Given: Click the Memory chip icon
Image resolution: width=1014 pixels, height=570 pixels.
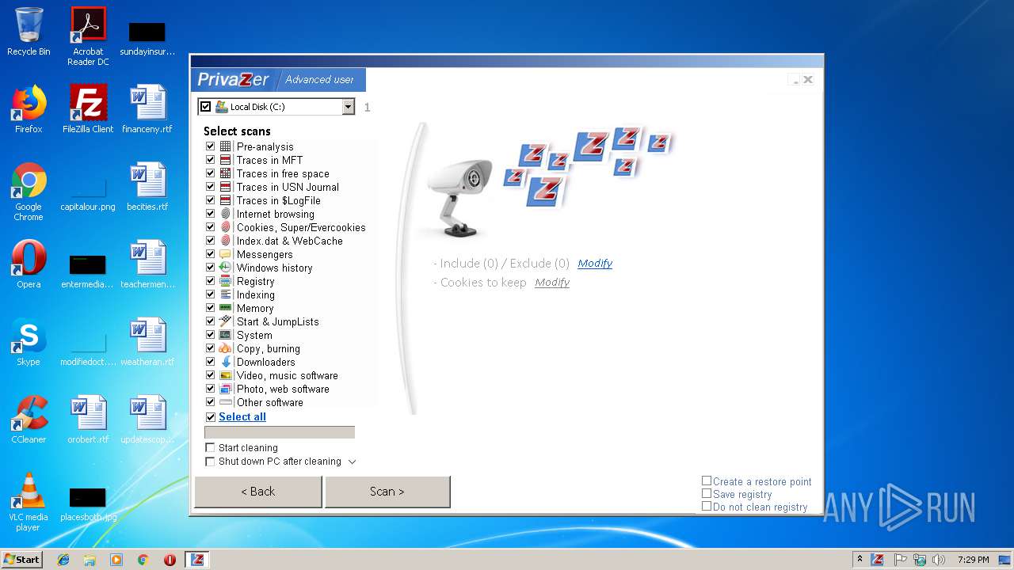Looking at the screenshot, I should coord(226,308).
